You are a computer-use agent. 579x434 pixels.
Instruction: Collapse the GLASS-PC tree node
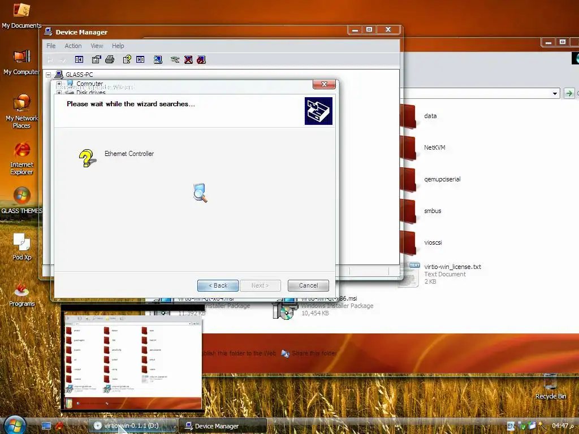[x=49, y=75]
